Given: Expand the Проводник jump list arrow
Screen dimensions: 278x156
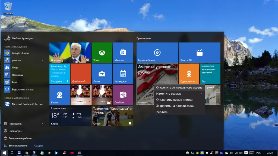Looking at the screenshot, I should click(x=42, y=123).
